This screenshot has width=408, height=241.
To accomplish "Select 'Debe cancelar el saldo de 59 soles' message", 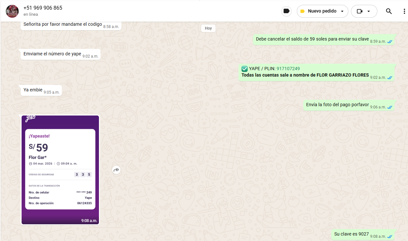I will click(x=312, y=39).
